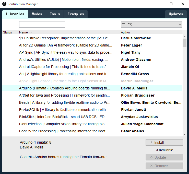Click author David A. Mellis in list
This screenshot has height=174, width=189.
point(134,88)
